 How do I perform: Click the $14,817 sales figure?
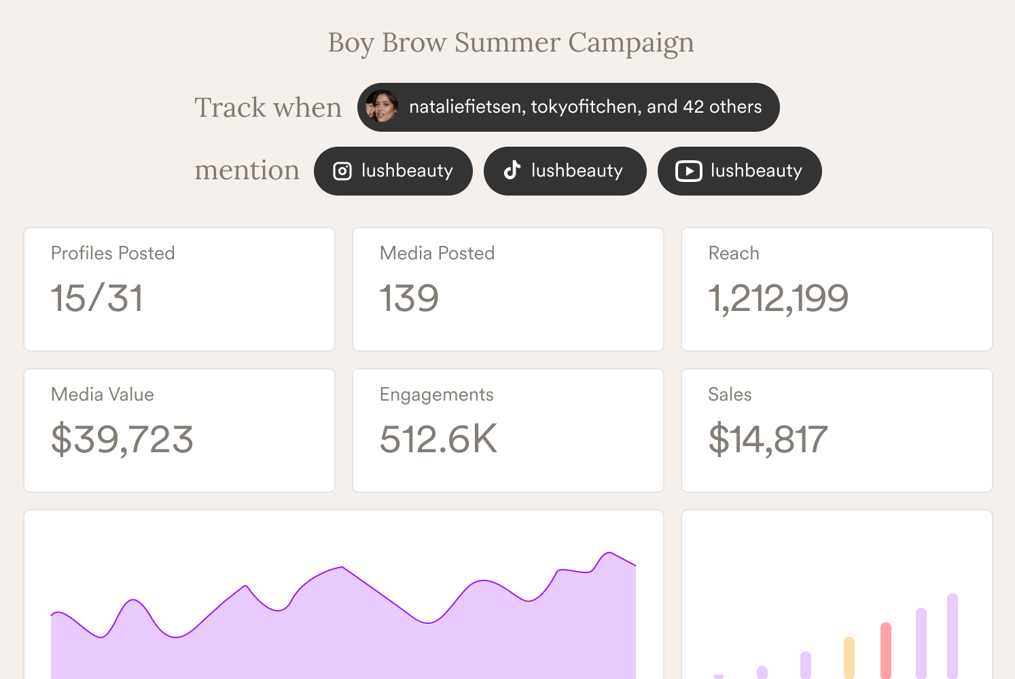tap(768, 440)
